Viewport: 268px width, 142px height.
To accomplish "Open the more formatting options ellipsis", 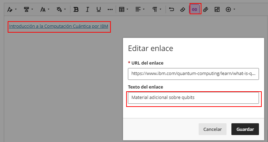I will click(x=110, y=9).
